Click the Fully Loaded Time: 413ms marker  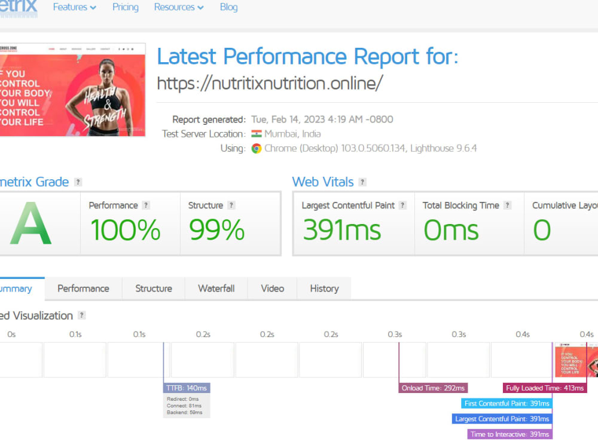545,388
